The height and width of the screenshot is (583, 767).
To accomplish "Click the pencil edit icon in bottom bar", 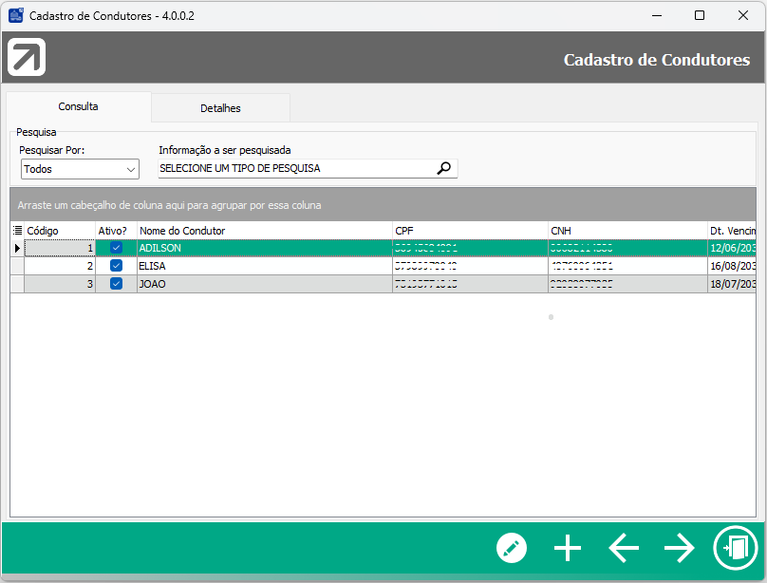I will (x=511, y=548).
